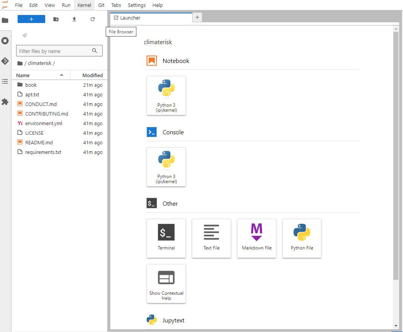Click the markdown icon beside README.md
Screen dimensions: 403x332
coord(20,142)
